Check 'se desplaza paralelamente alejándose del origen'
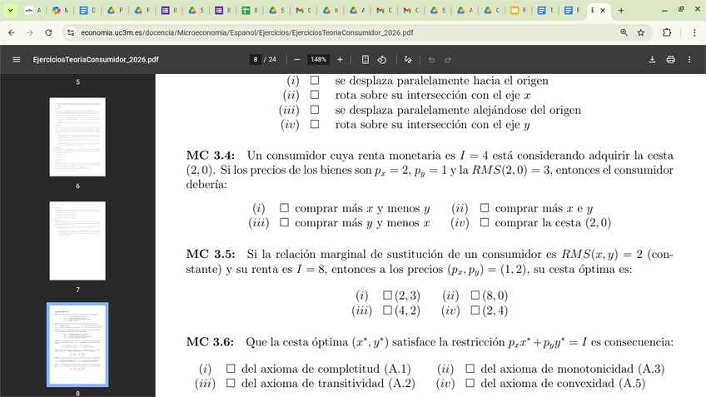The width and height of the screenshot is (706, 397). point(315,110)
